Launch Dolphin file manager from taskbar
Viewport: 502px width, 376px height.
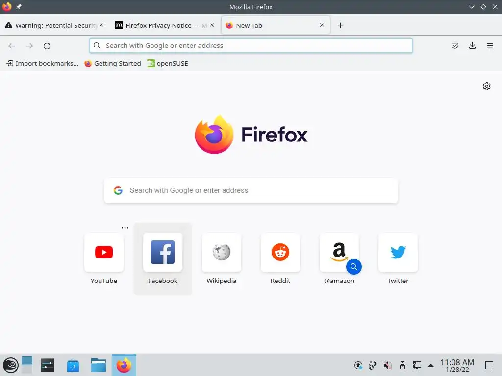pos(98,365)
